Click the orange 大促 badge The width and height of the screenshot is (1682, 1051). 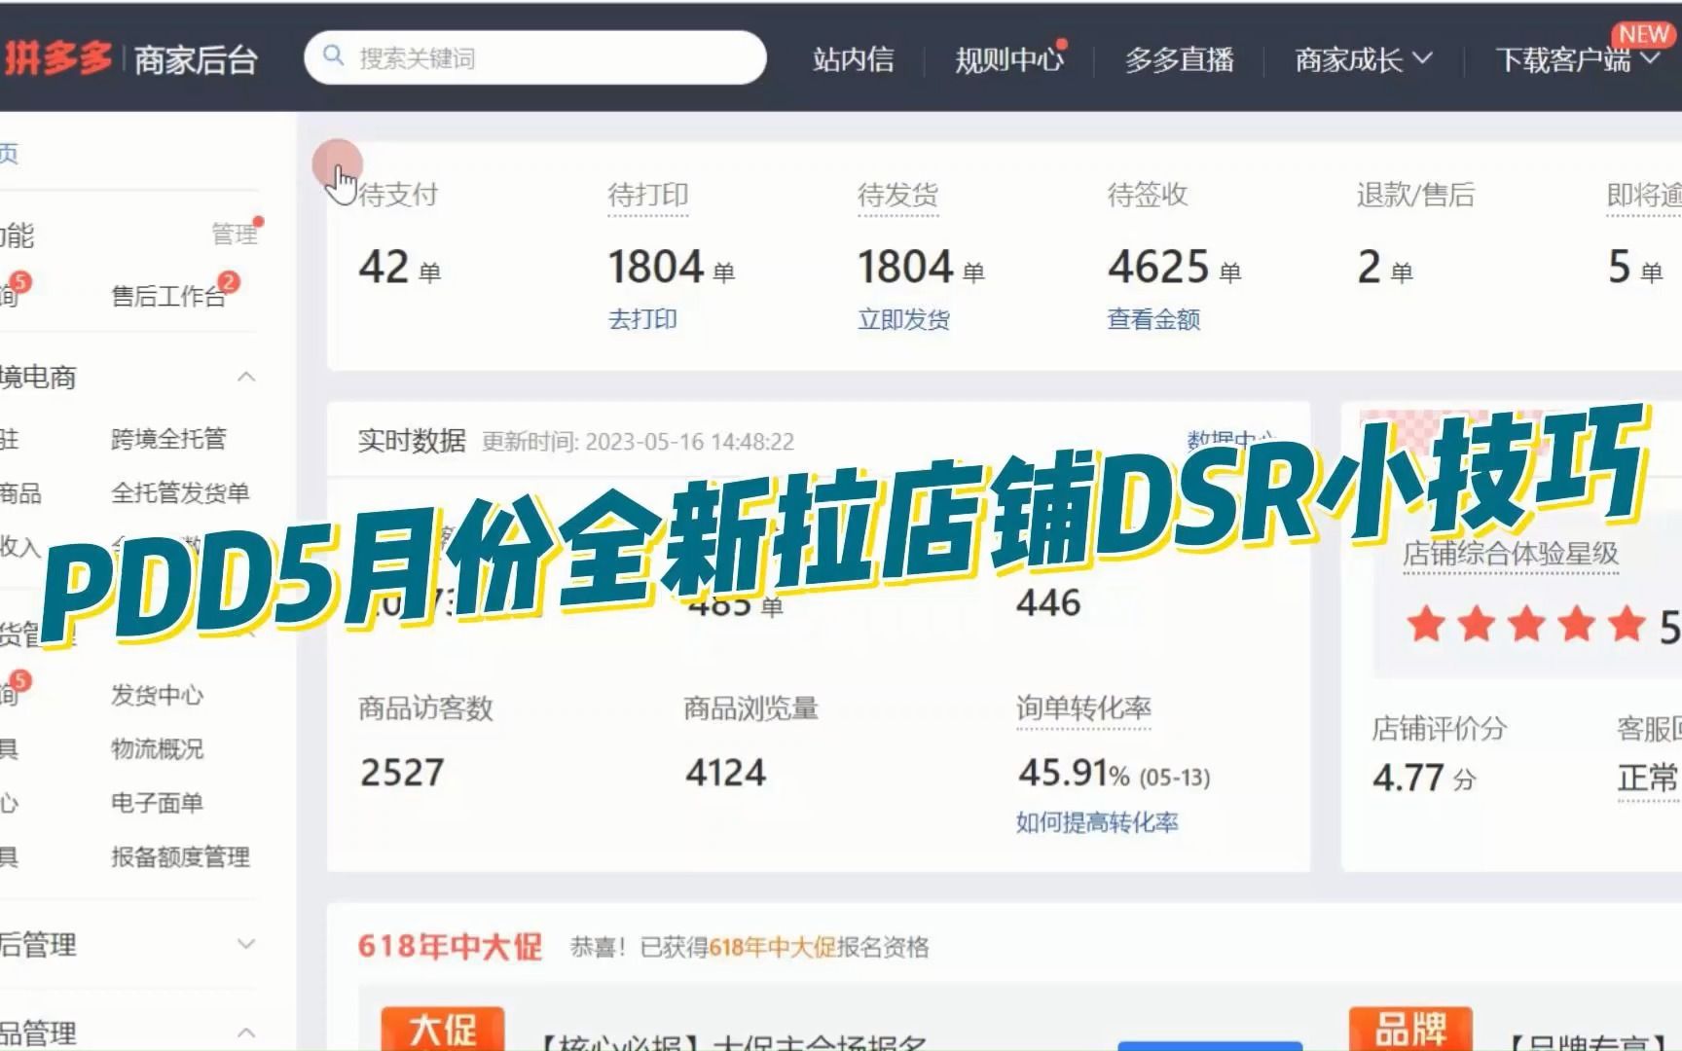point(443,1029)
